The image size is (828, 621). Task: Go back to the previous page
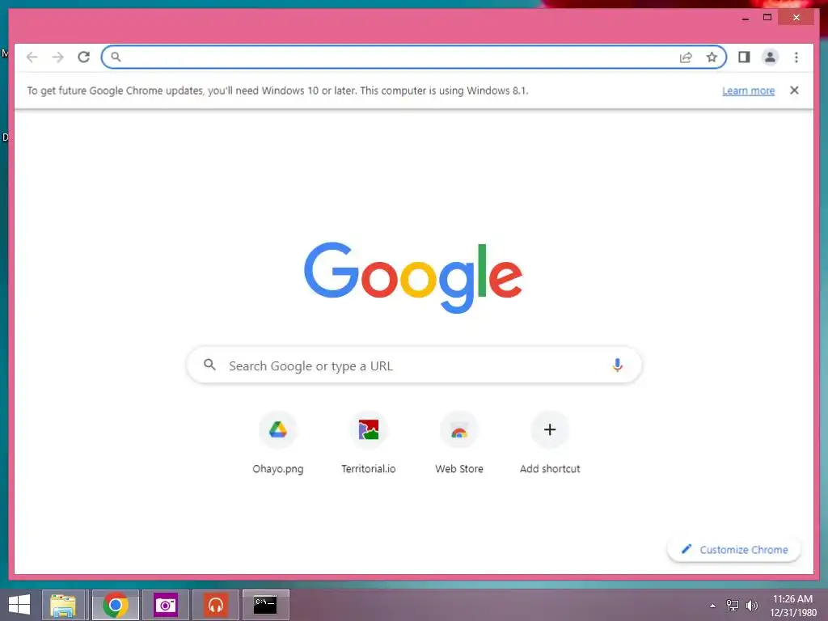click(32, 57)
